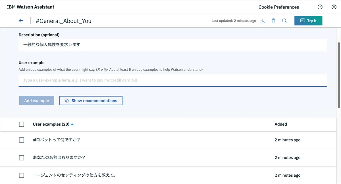Edit the #General_About_You intent name
341x184 pixels.
(x=64, y=21)
